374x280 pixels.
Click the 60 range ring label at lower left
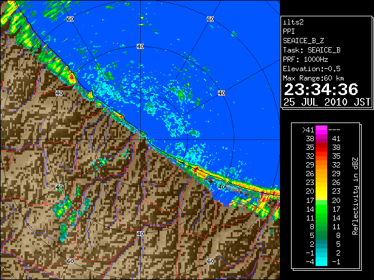point(70,261)
